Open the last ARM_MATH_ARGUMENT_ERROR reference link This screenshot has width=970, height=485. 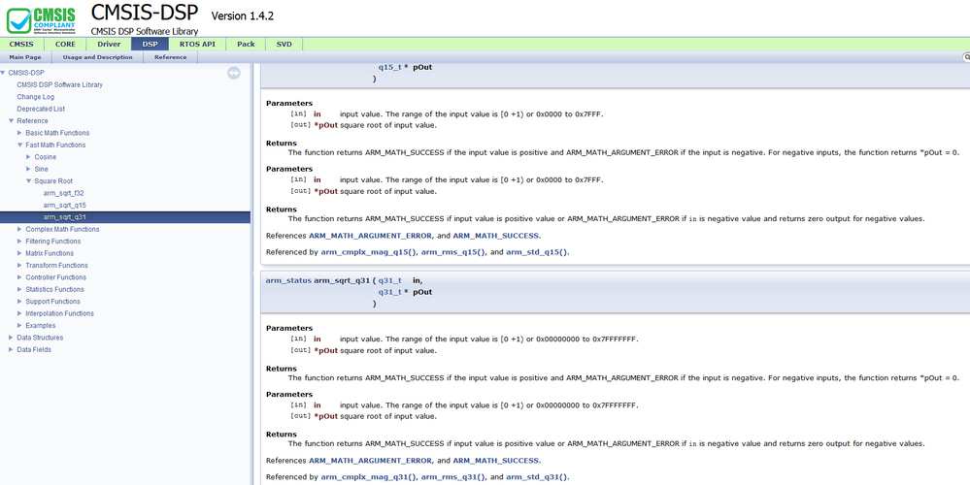coord(370,461)
